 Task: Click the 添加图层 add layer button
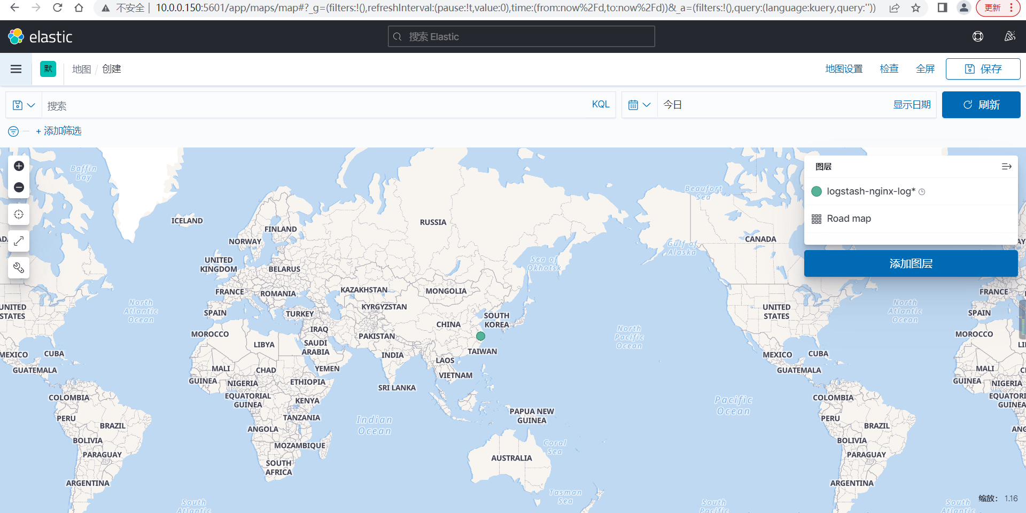(911, 263)
